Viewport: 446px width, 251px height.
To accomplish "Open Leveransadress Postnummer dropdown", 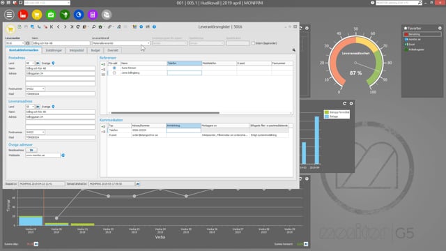I will coord(43,132).
